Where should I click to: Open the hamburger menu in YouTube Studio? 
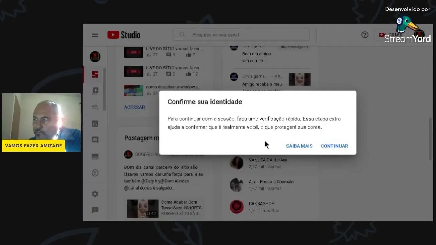click(x=95, y=35)
